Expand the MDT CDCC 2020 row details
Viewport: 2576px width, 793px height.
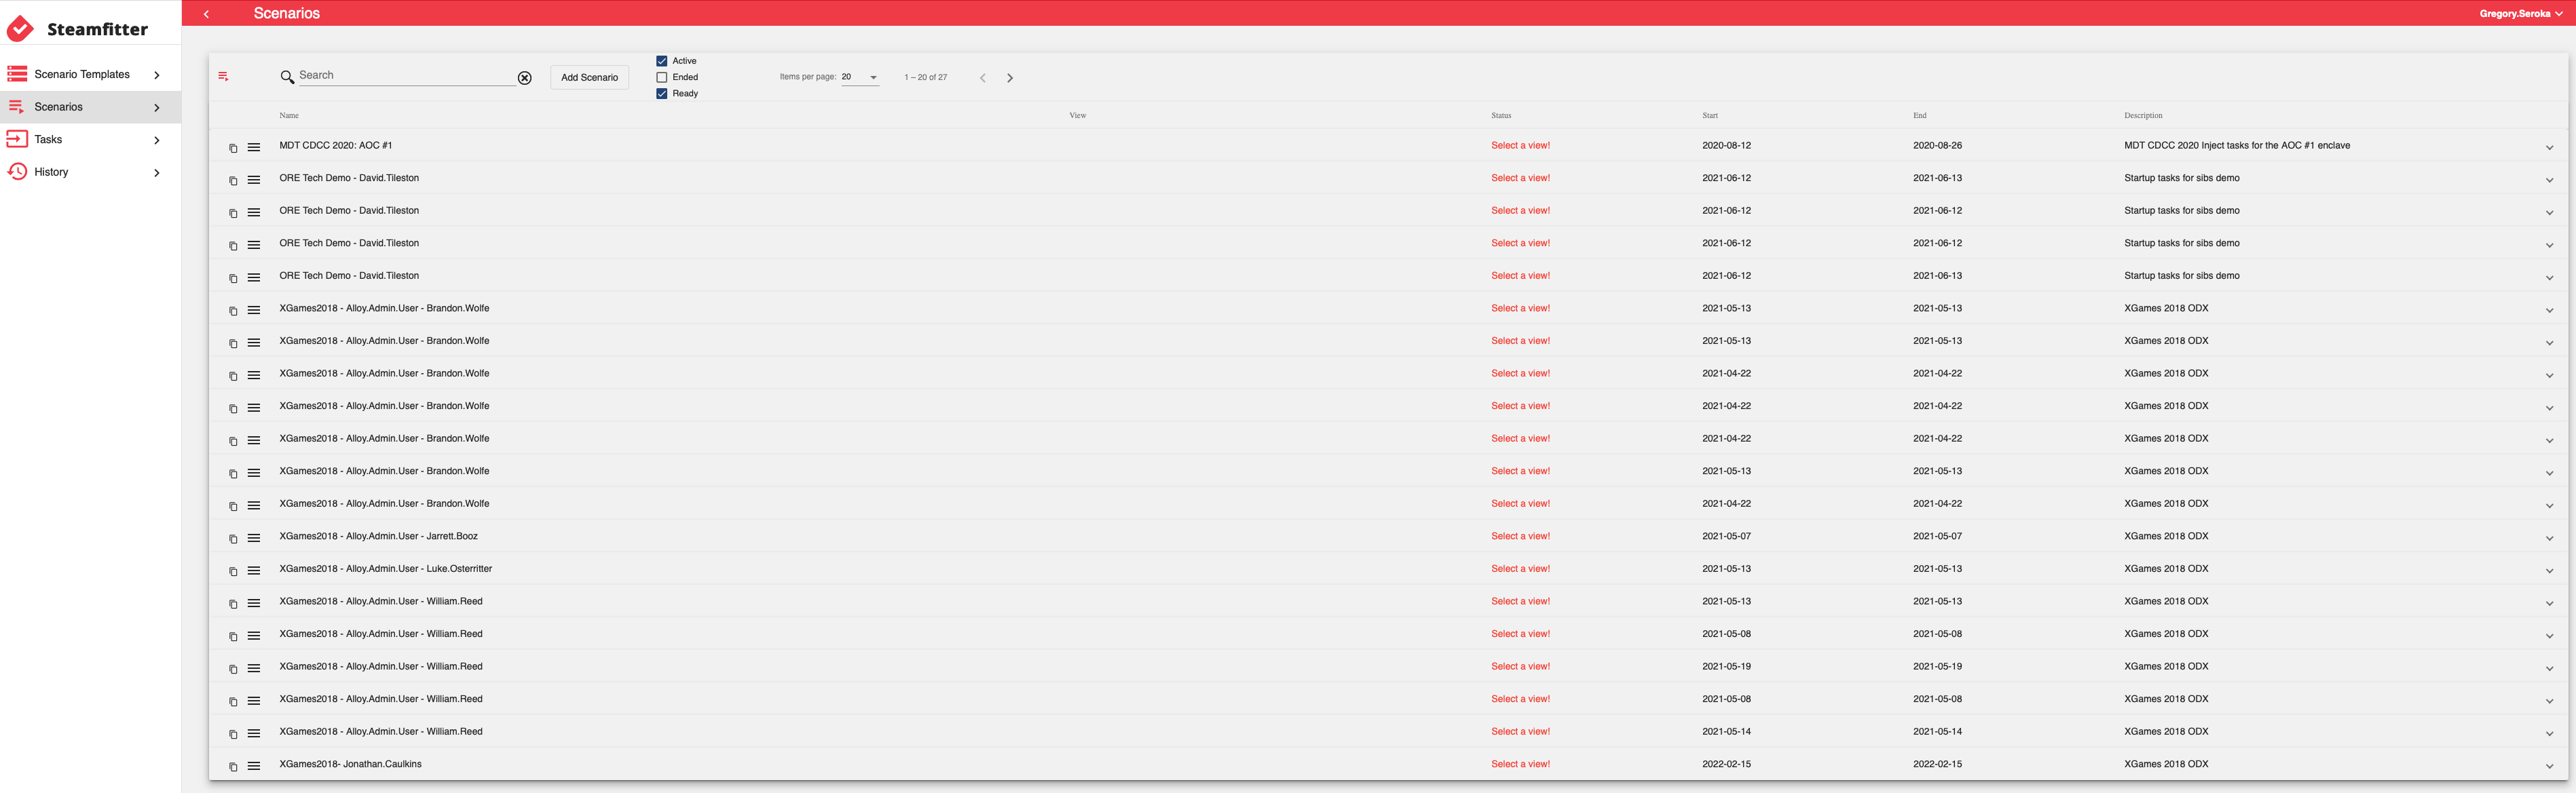coord(2549,148)
